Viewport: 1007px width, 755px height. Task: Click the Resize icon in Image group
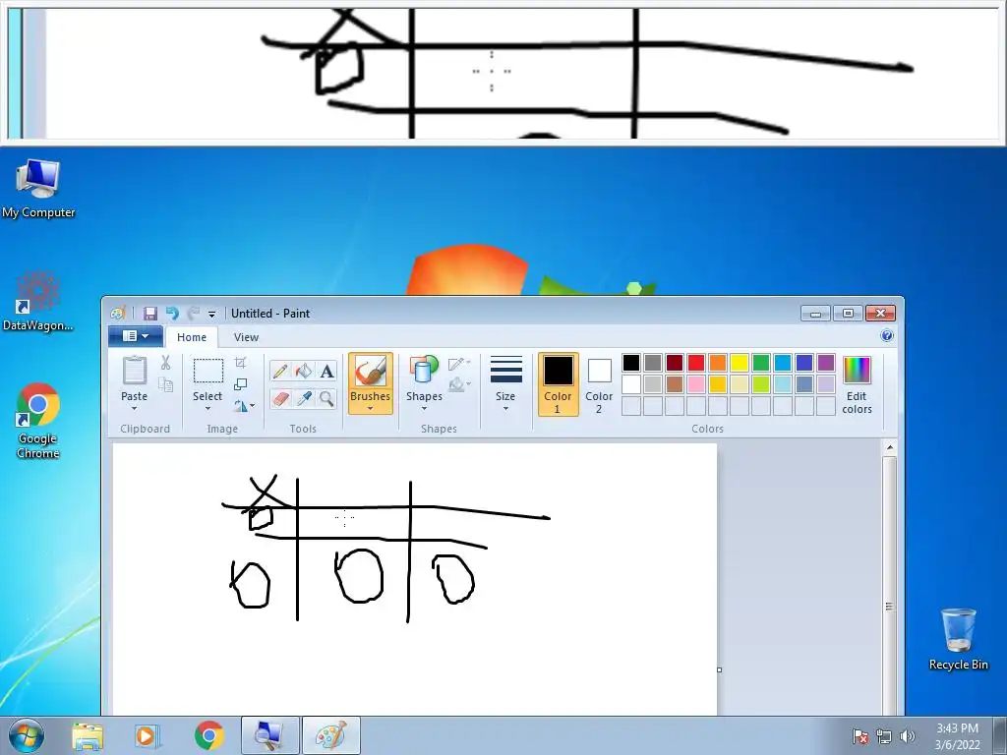tap(240, 384)
